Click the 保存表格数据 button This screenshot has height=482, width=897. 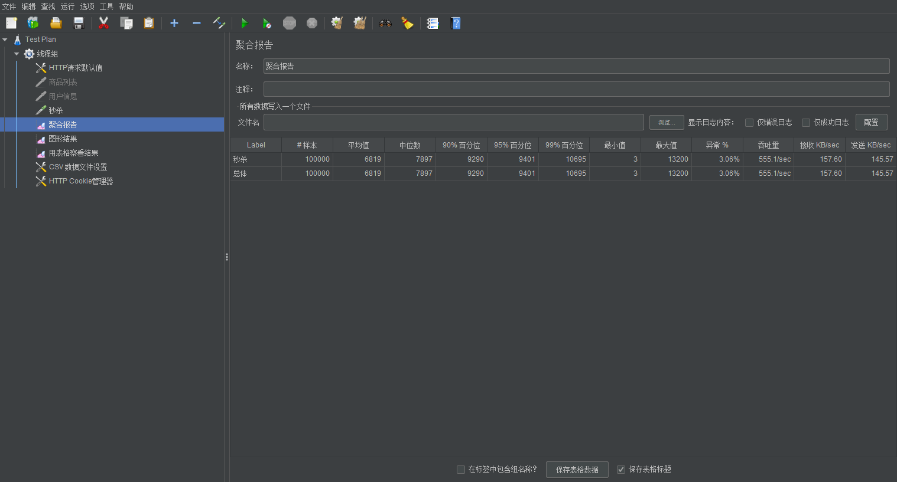click(577, 470)
